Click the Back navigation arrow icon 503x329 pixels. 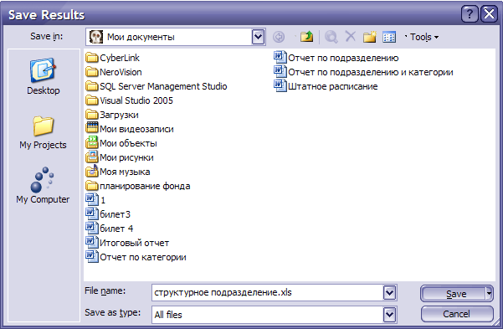pyautogui.click(x=279, y=37)
